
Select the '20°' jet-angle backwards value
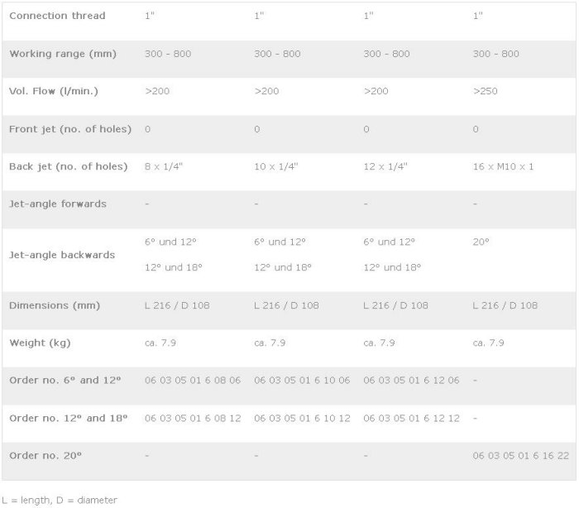[x=481, y=242]
